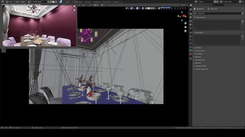The image size is (245, 137).
Task: Open the Render properties tab icon
Action: (191, 14)
